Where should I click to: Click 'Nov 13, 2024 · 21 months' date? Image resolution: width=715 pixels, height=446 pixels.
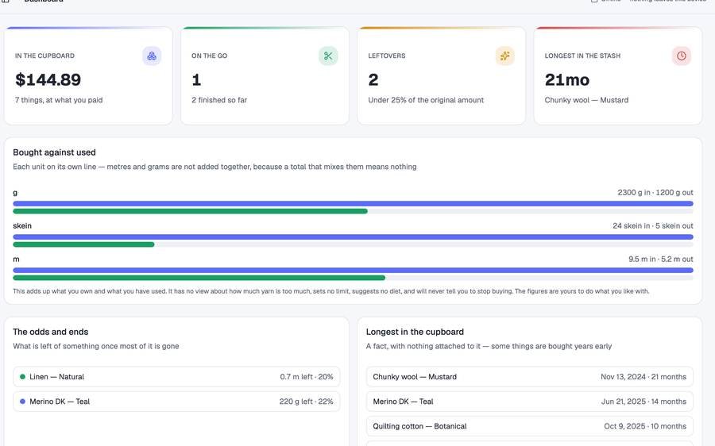643,377
